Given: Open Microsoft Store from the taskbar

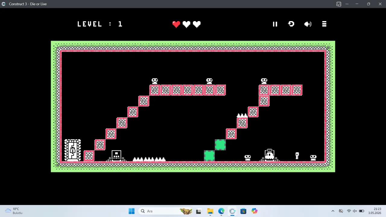Looking at the screenshot, I should click(243, 211).
